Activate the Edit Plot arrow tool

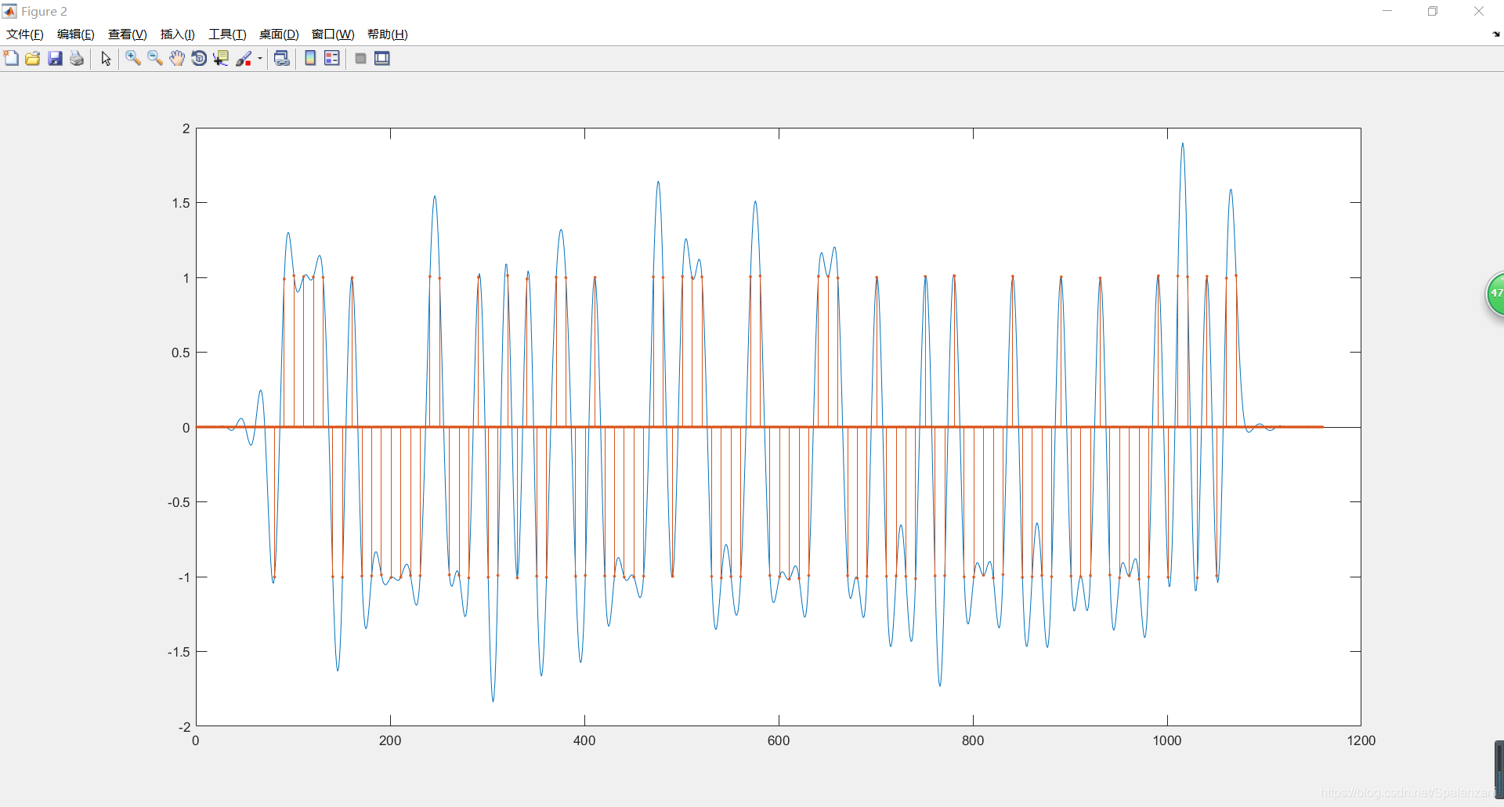click(x=106, y=59)
